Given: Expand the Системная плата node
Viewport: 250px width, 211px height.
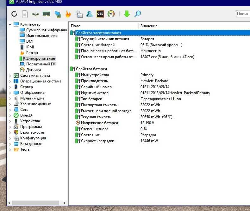Looking at the screenshot, I should [x=10, y=75].
